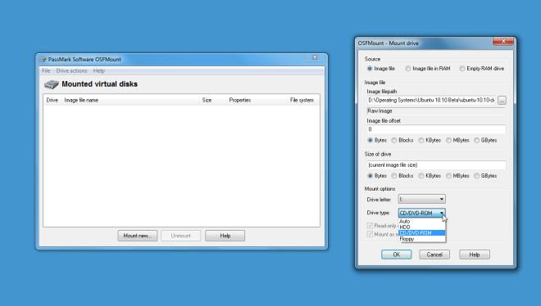Screen dimensions: 541x306
Task: Click OK in the Mount drive dialog
Action: tap(397, 254)
